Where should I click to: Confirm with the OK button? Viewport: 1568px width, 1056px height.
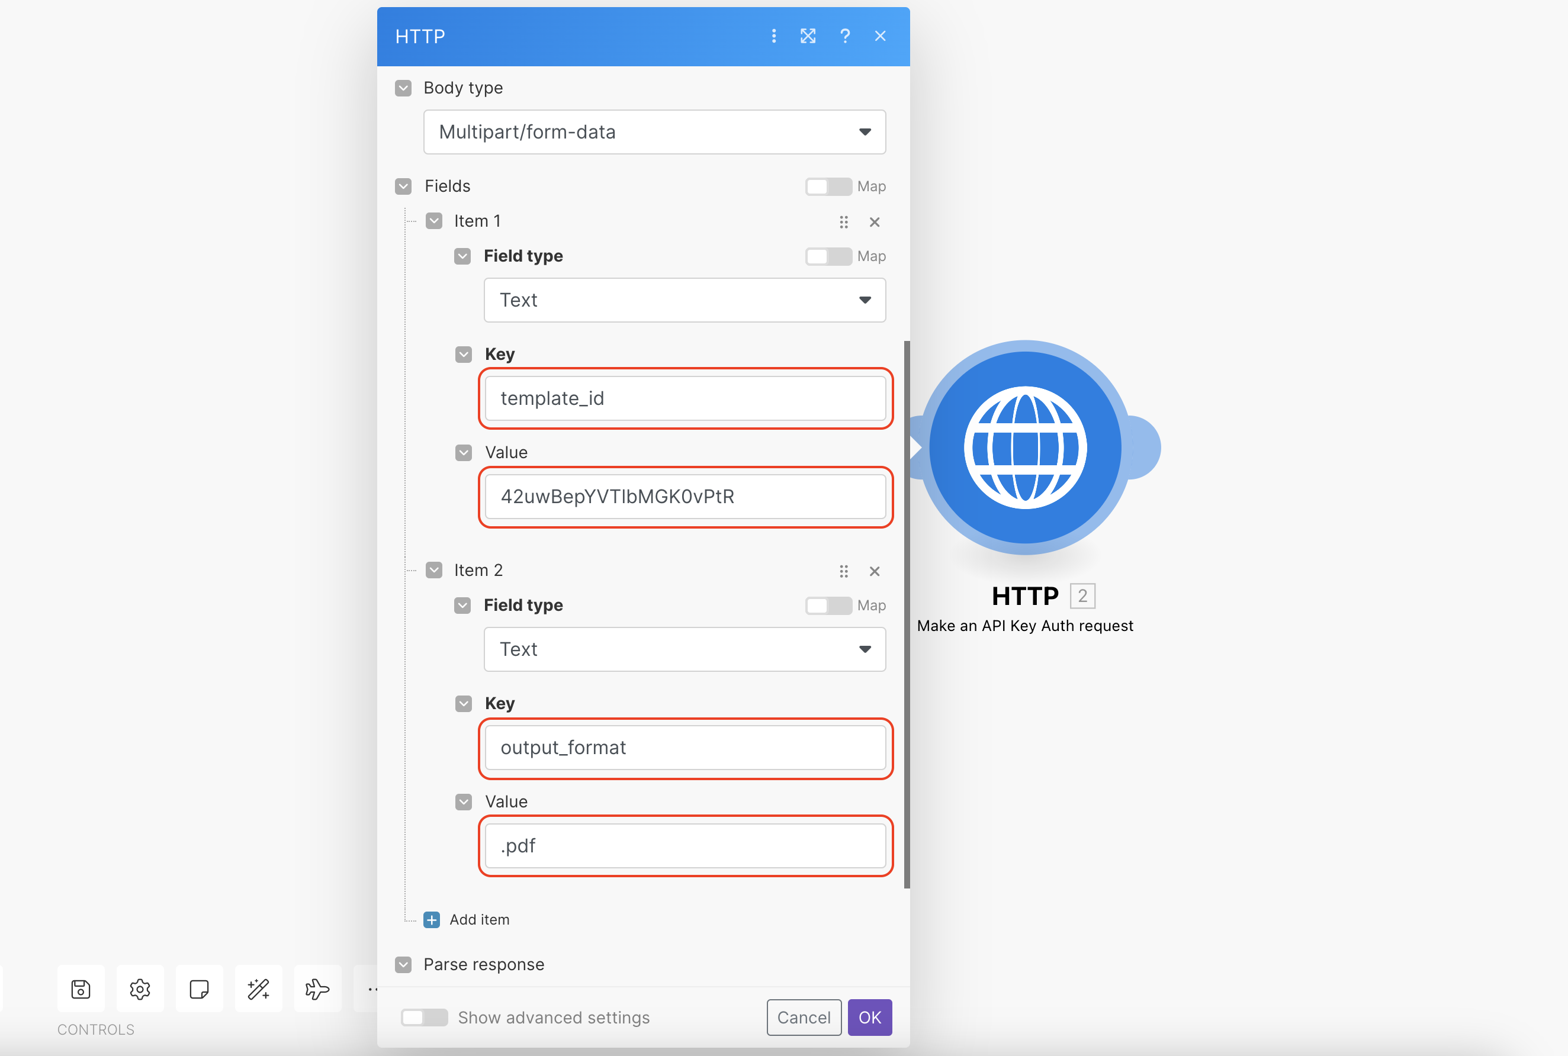pyautogui.click(x=869, y=1018)
